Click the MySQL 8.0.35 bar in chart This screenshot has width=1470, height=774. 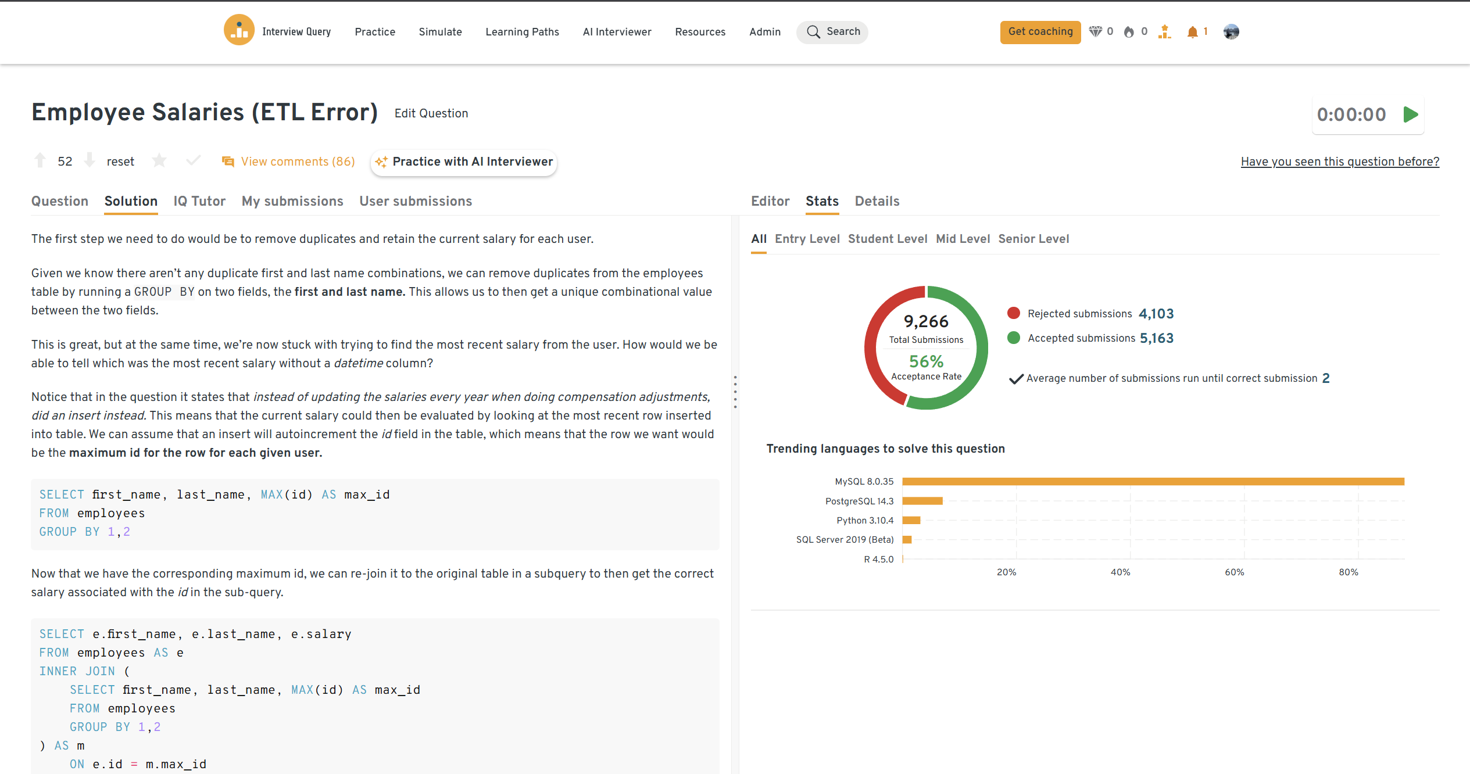(x=1153, y=481)
